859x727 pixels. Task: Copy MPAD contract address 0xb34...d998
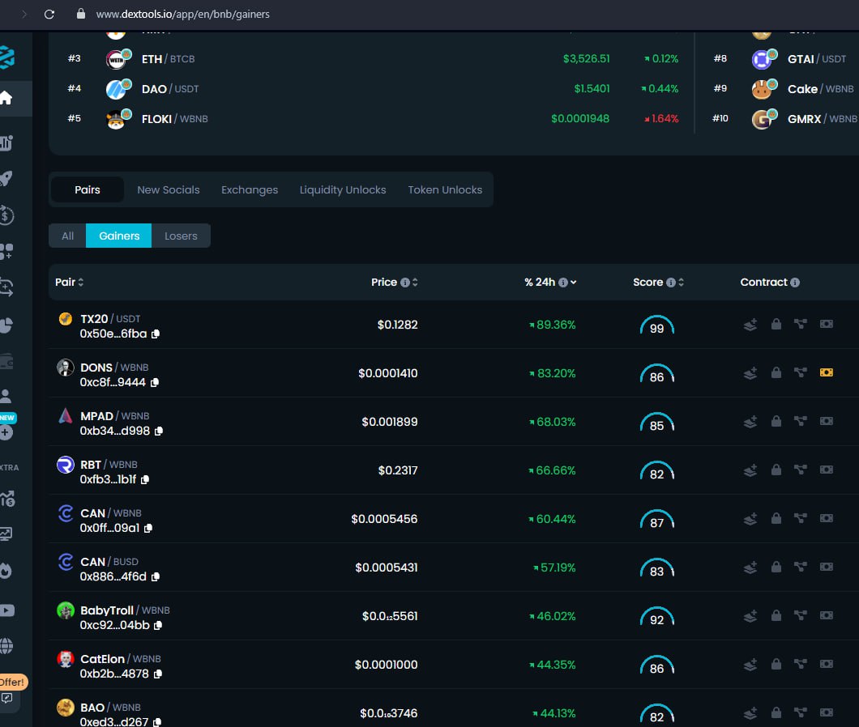[159, 432]
